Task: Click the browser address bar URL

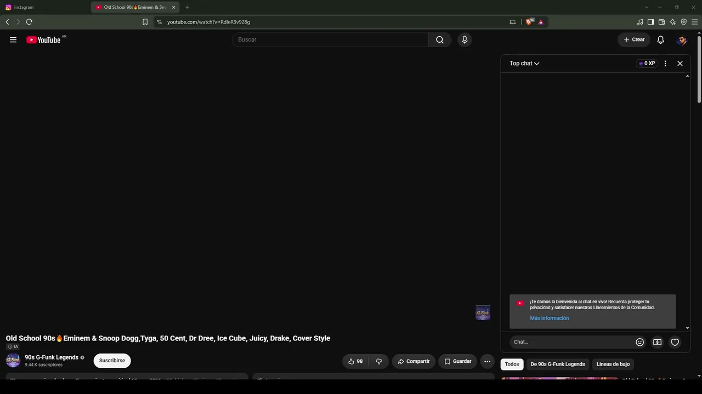Action: (x=208, y=22)
